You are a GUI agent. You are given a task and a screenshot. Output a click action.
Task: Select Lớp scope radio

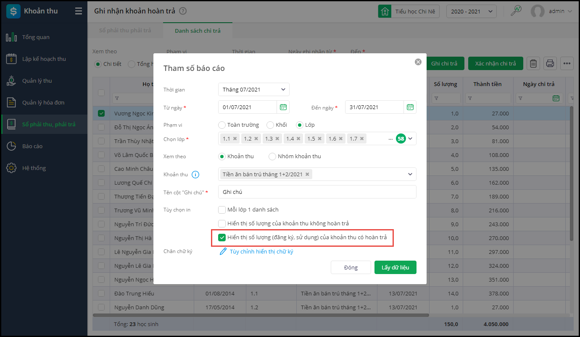pyautogui.click(x=300, y=125)
